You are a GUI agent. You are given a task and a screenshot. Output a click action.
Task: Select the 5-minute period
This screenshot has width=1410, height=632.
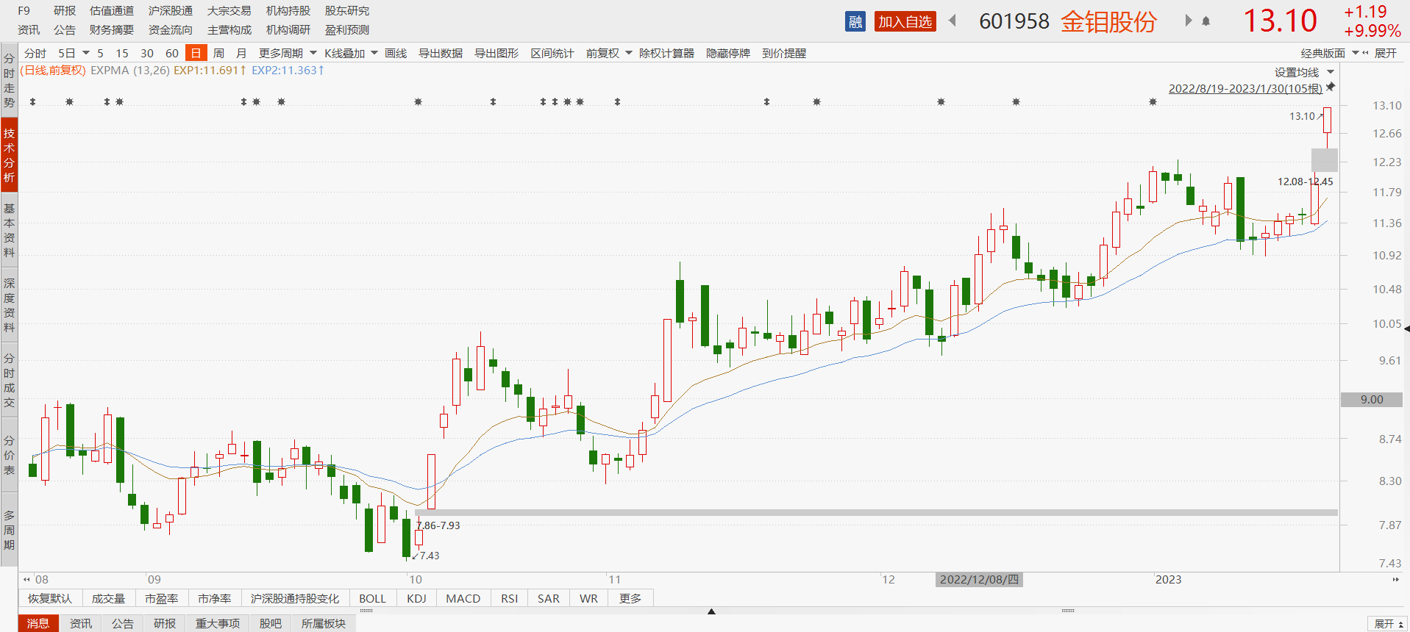(x=100, y=53)
